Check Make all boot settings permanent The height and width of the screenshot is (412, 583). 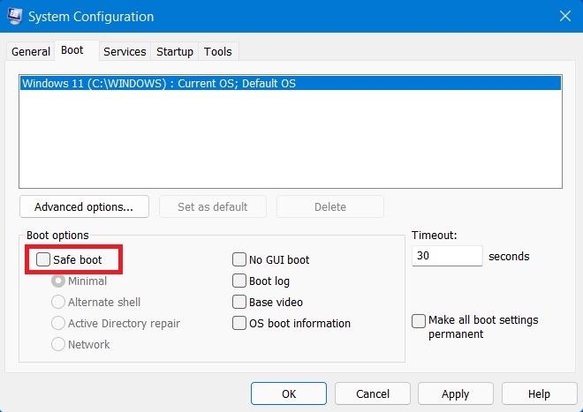pyautogui.click(x=419, y=321)
